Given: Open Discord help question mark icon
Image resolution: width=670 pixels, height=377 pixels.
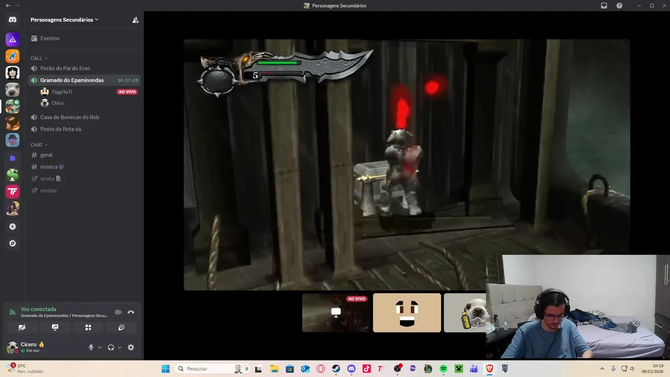Looking at the screenshot, I should click(619, 6).
